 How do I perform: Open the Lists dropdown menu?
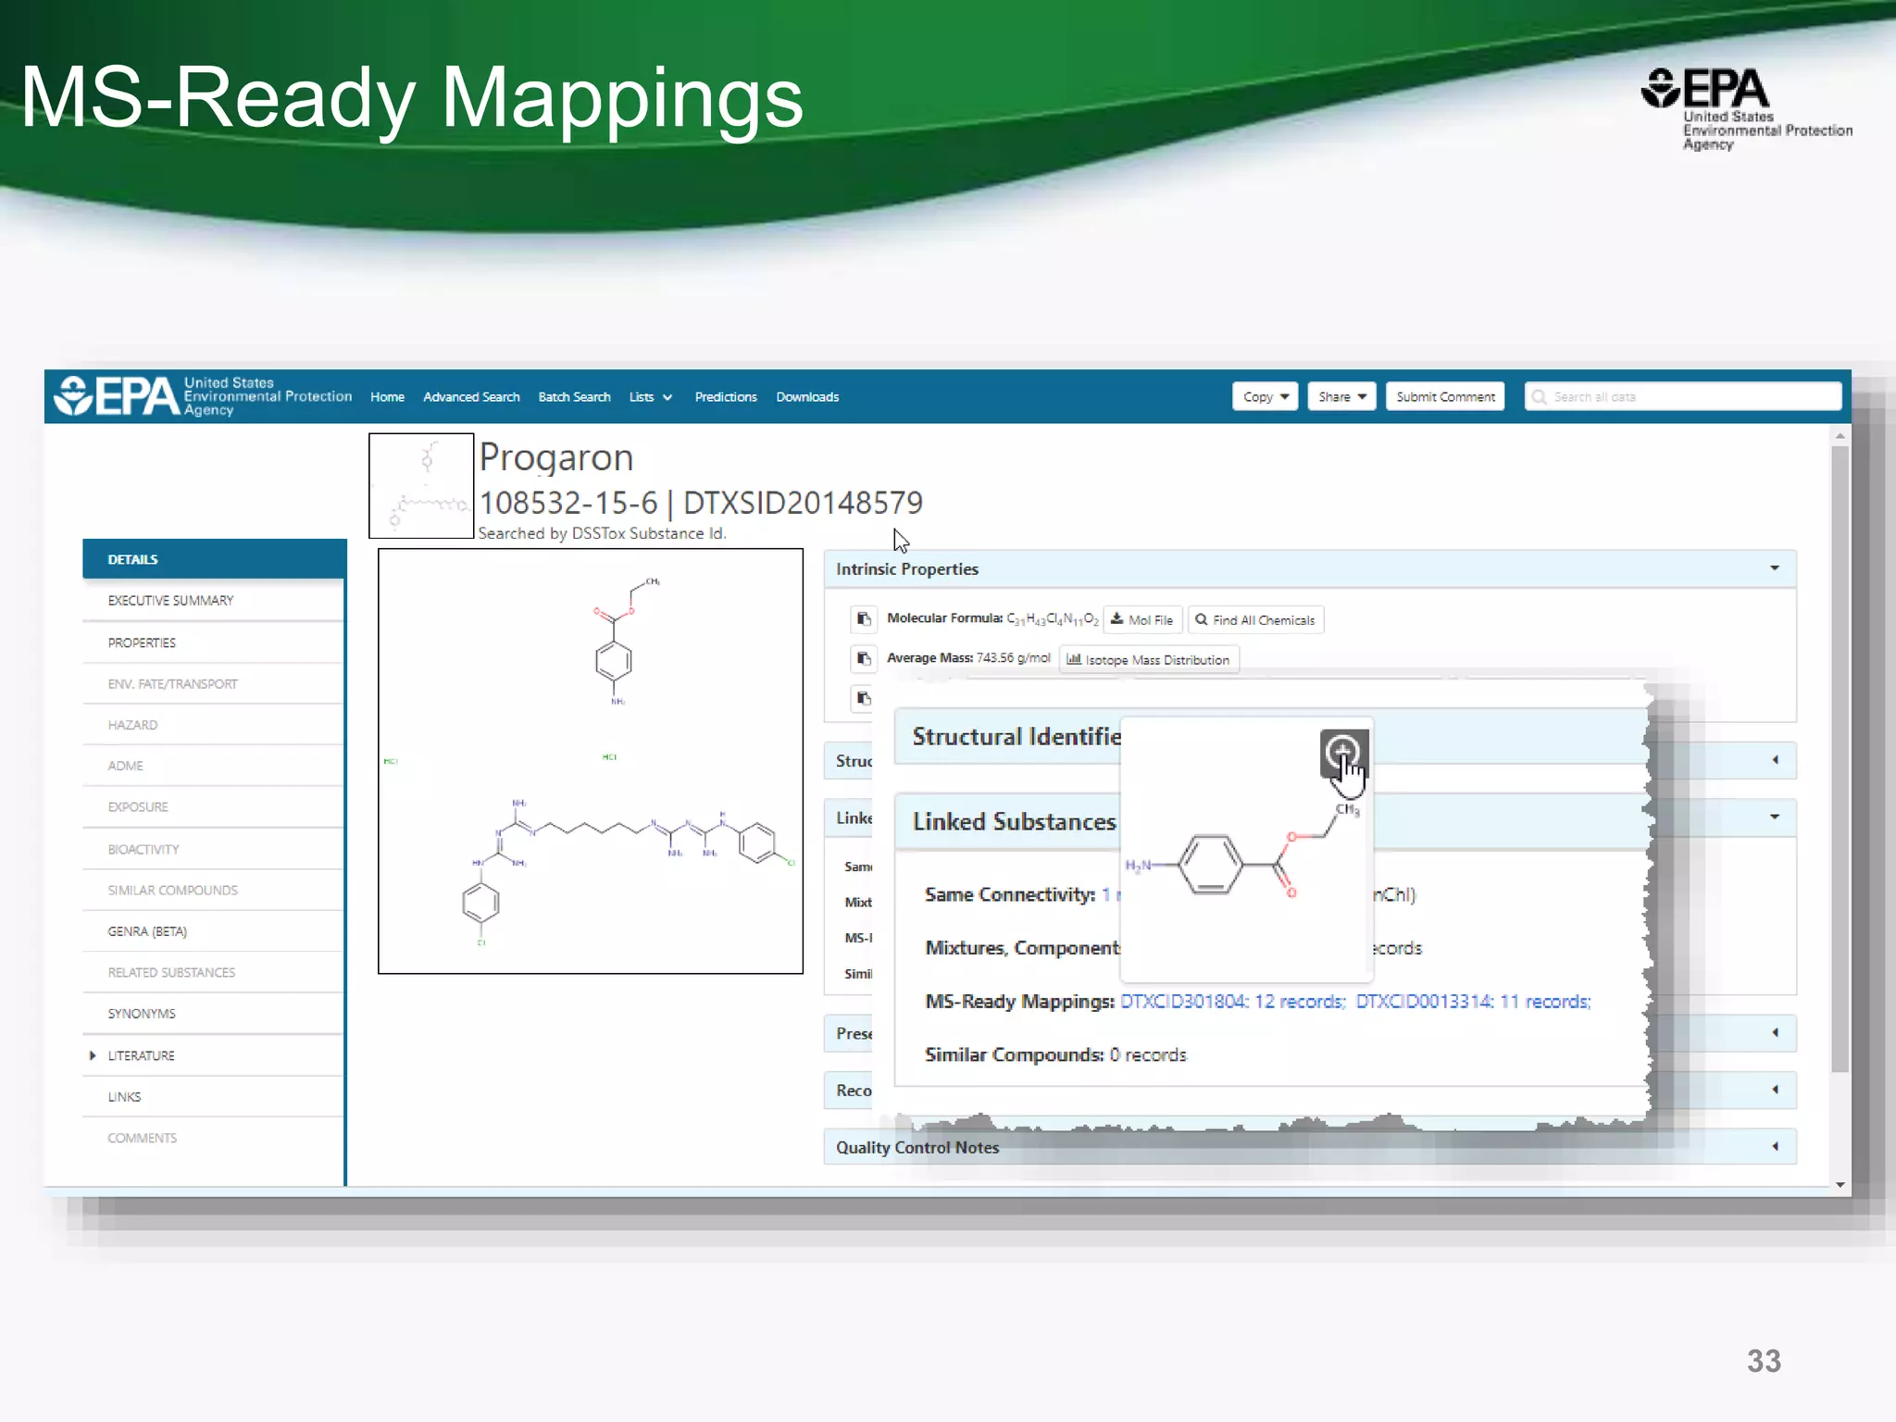point(650,397)
